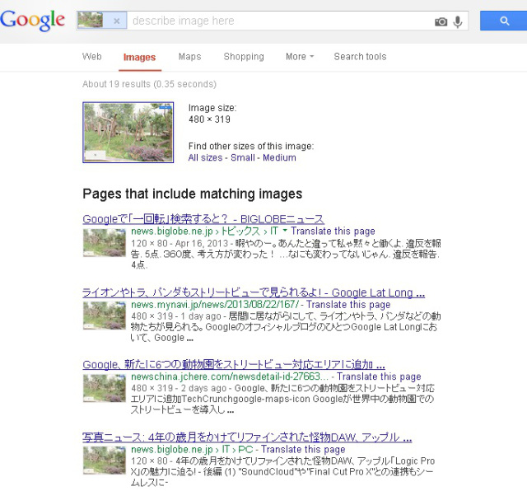Translate the first biglobe IT result page
The image size is (527, 491).
333,231
